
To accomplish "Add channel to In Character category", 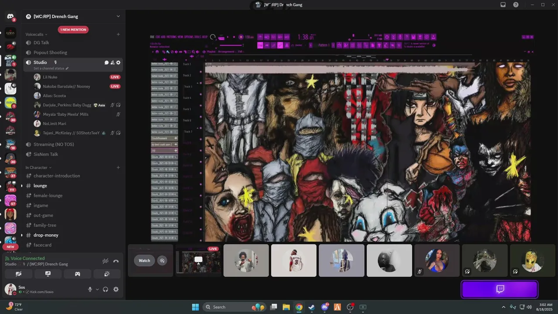I will pos(118,167).
